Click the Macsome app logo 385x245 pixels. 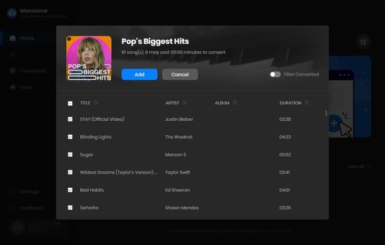pos(12,13)
